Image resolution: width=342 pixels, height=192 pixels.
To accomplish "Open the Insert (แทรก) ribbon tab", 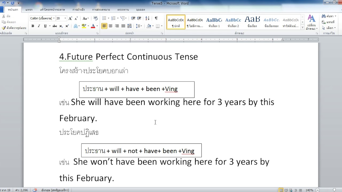I will pos(29,10).
